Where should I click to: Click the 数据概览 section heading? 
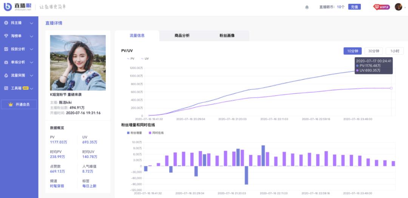(57, 128)
